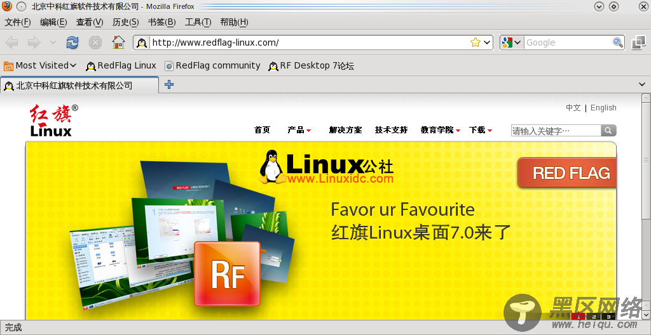Minimize the Firefox window
The width and height of the screenshot is (651, 335).
point(599,6)
